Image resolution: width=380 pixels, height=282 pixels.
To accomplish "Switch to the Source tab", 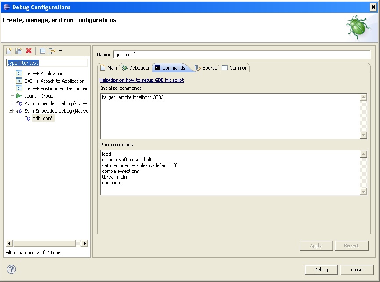I will (x=206, y=68).
